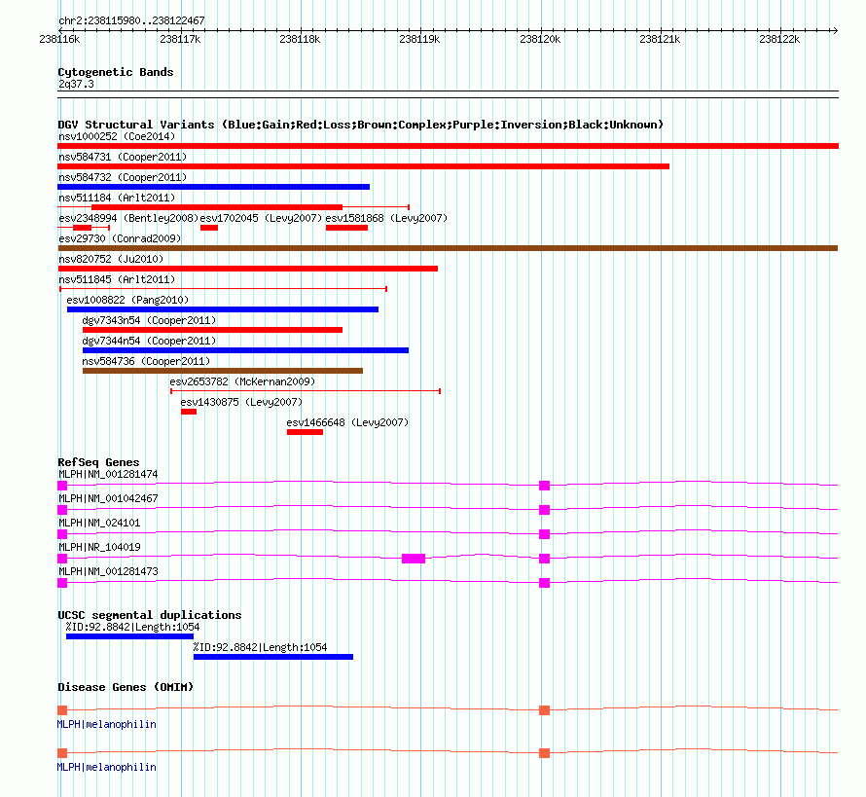Click the wide NR_104019 exon near 238119k

pyautogui.click(x=414, y=559)
